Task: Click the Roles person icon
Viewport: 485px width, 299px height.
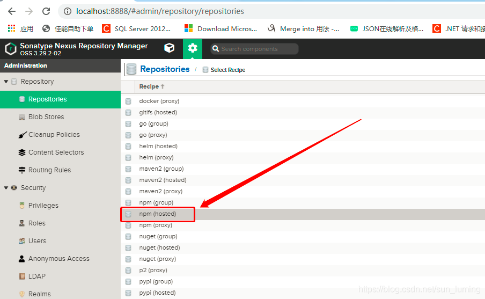Action: [x=21, y=223]
